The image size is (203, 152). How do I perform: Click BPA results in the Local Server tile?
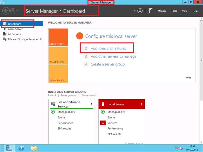click(114, 134)
